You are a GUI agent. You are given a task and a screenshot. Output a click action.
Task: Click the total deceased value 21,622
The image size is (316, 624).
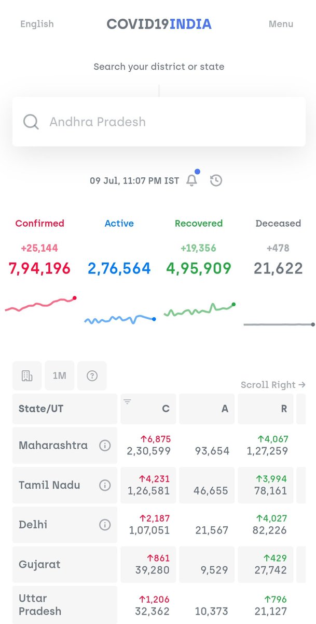pyautogui.click(x=278, y=268)
